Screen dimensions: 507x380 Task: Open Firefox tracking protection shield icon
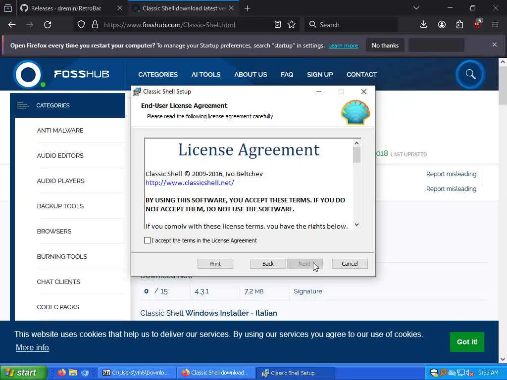click(x=81, y=25)
